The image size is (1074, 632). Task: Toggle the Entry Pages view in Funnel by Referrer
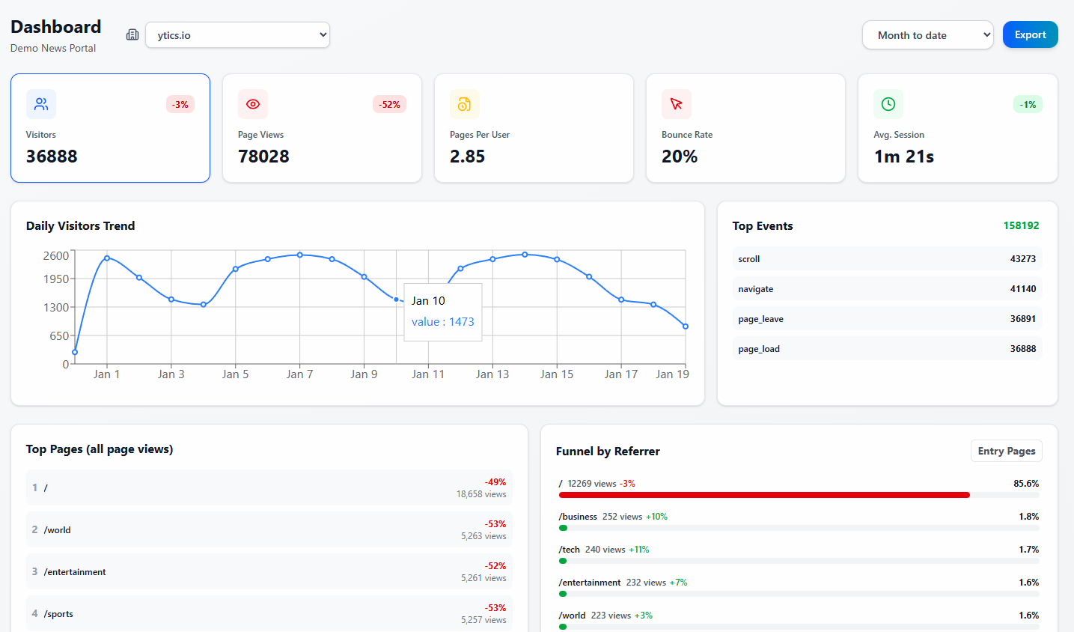tap(1006, 451)
